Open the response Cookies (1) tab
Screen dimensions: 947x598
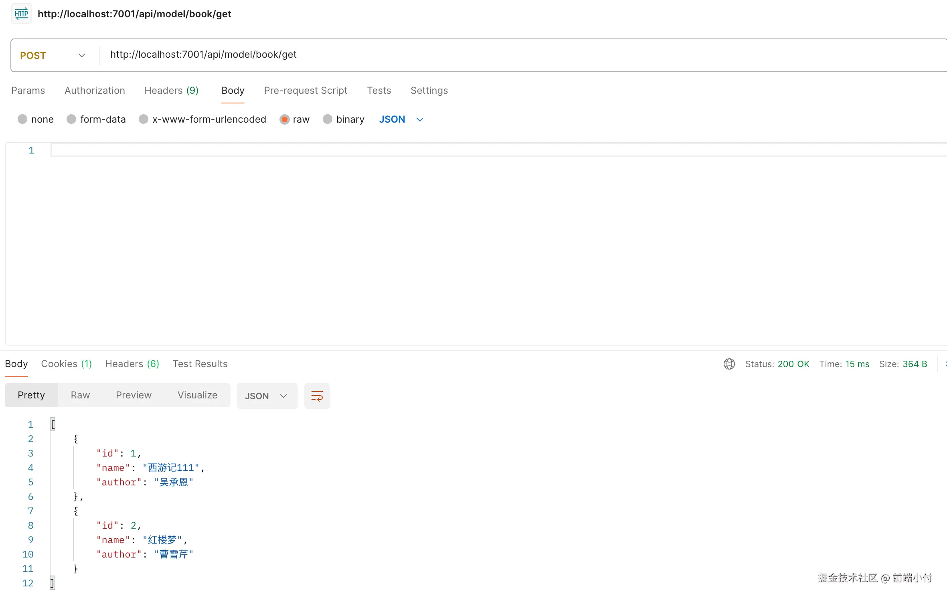coord(67,364)
